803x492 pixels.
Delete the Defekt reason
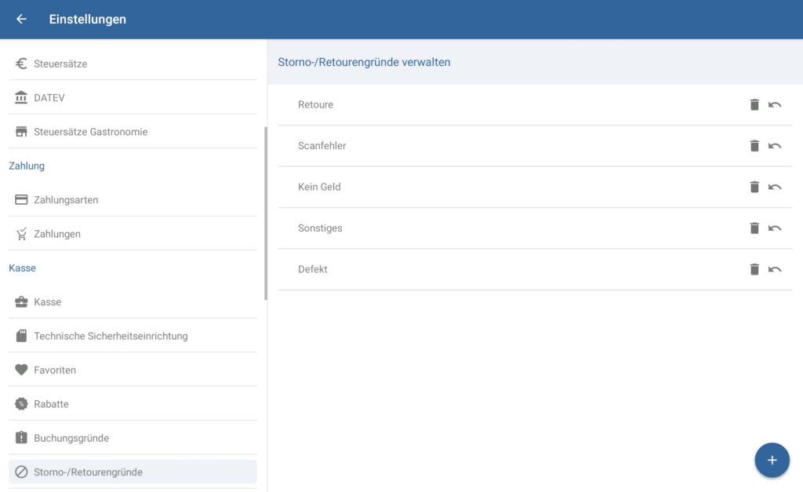[x=754, y=269]
